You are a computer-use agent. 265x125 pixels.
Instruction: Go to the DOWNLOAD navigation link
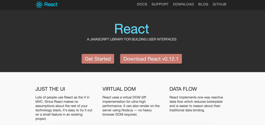tap(183, 4)
